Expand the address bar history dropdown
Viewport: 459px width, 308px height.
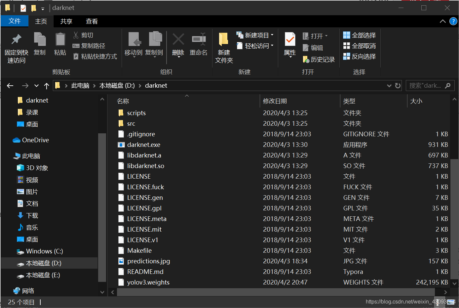coord(389,86)
